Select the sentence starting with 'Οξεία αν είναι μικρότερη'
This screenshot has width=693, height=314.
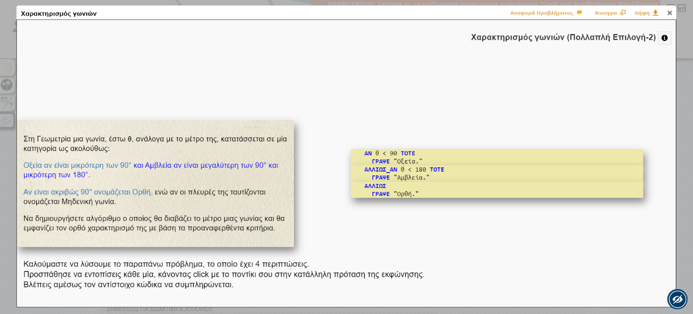(x=77, y=165)
